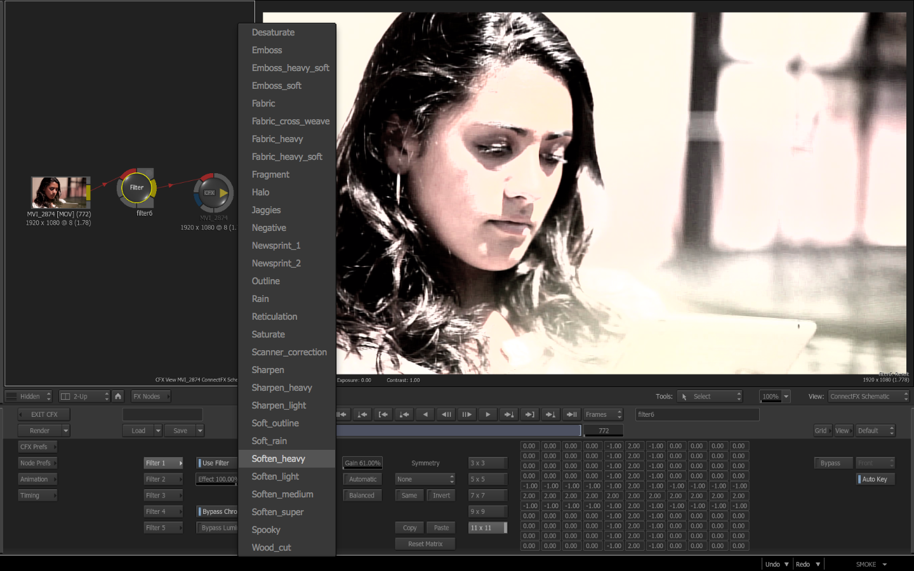The image size is (914, 571).
Task: Choose Soften_medium from the filter list
Action: pyautogui.click(x=282, y=494)
